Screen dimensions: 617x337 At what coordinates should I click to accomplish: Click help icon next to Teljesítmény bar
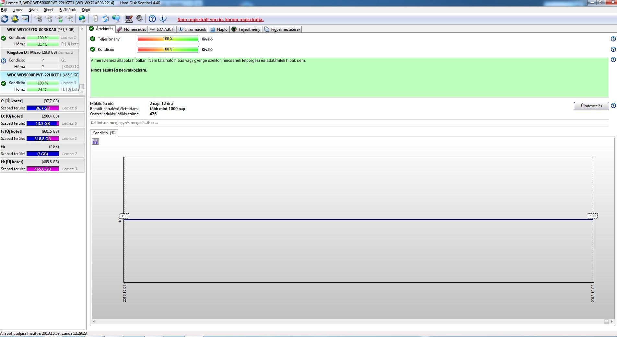[613, 39]
